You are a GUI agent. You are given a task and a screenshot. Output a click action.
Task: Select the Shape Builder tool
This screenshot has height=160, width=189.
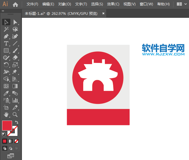click(x=6, y=79)
